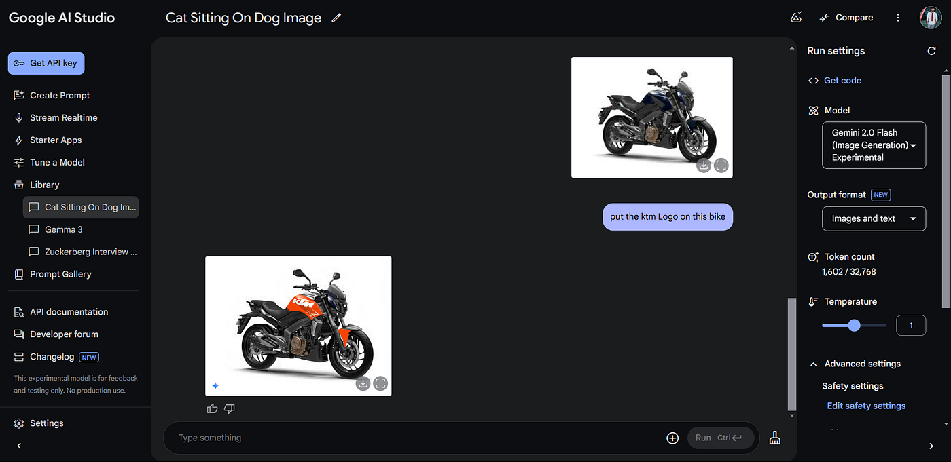Edit the prompt title with the pencil icon
This screenshot has width=951, height=462.
coord(336,18)
